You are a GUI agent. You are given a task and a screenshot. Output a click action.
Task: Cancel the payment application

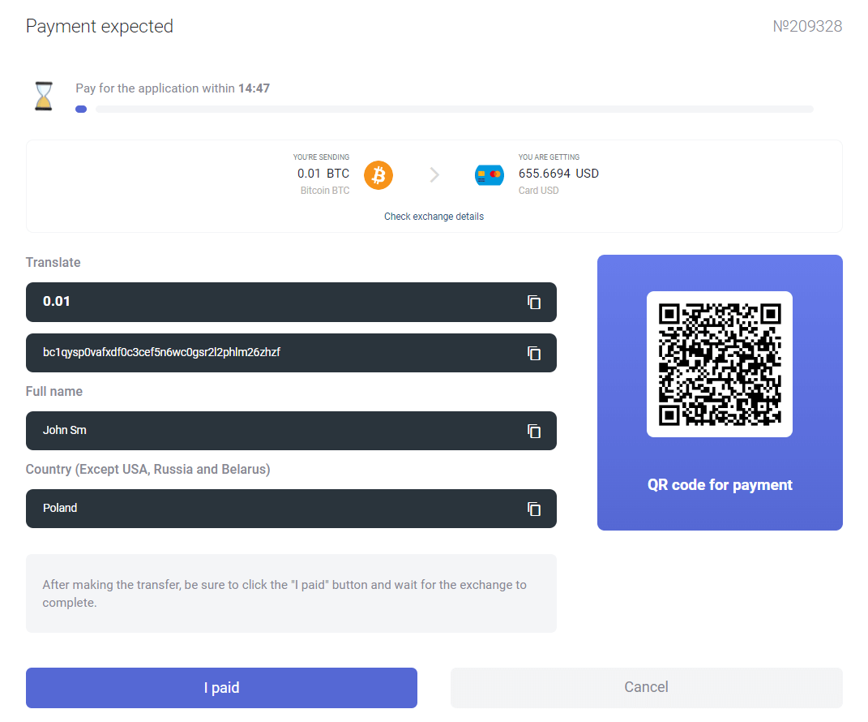[646, 687]
